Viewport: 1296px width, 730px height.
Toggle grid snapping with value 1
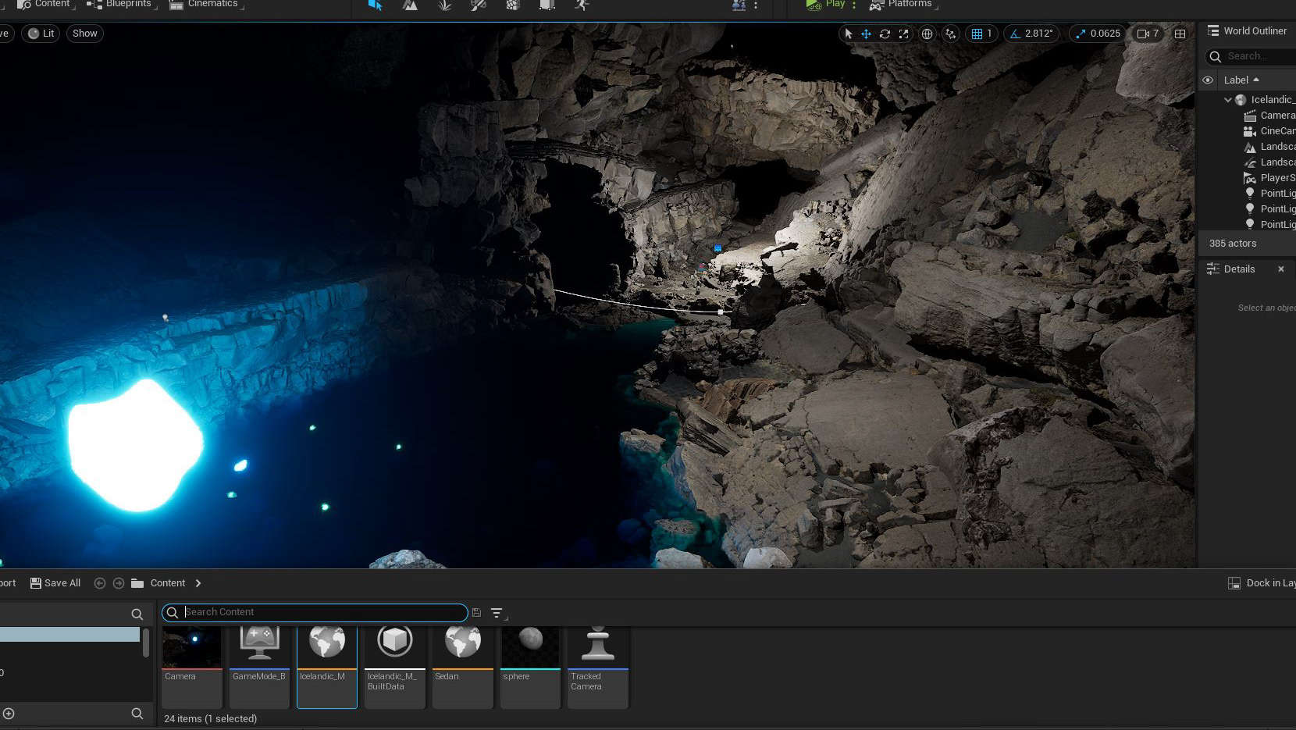pyautogui.click(x=981, y=34)
